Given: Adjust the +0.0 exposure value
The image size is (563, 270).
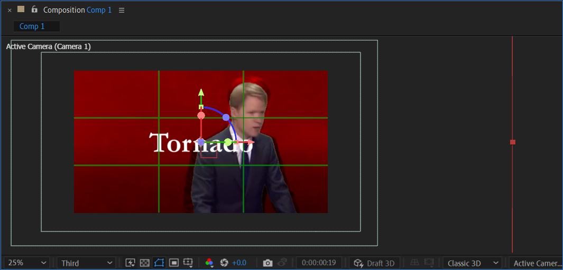Looking at the screenshot, I should click(x=239, y=263).
